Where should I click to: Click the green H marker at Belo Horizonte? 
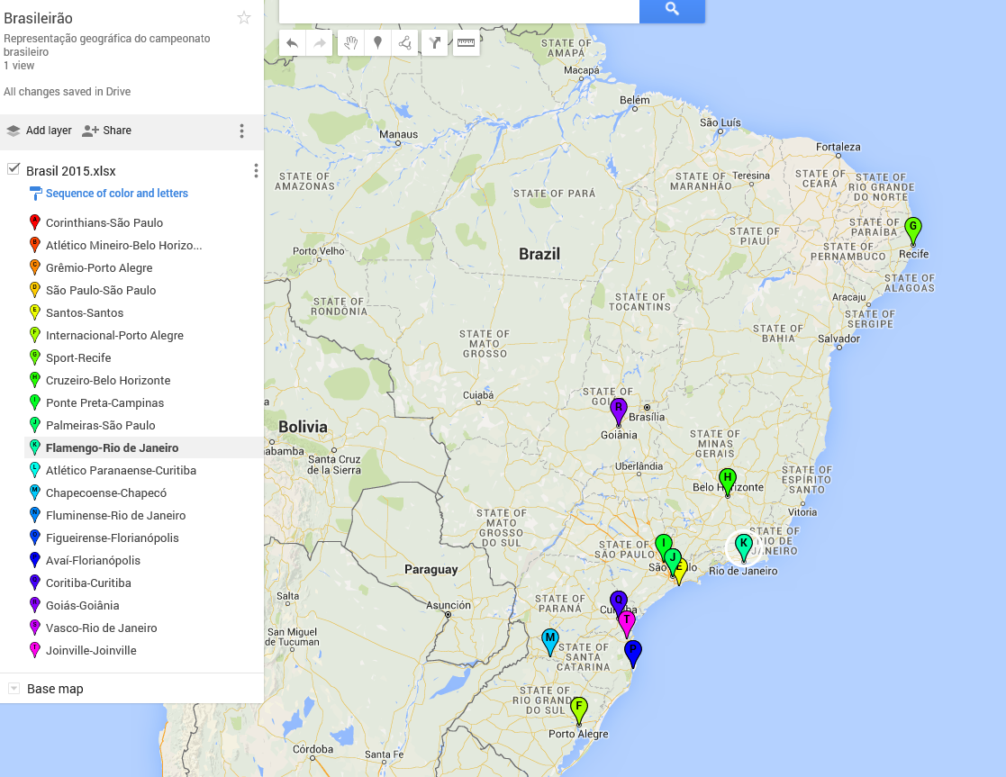(x=727, y=480)
